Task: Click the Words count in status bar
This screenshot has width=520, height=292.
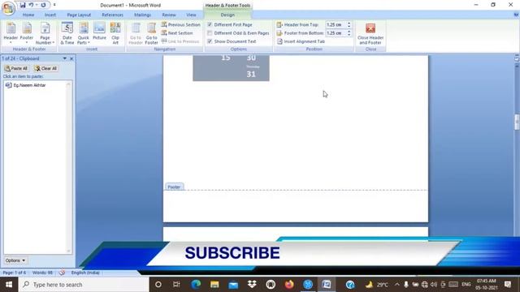Action: tap(42, 273)
